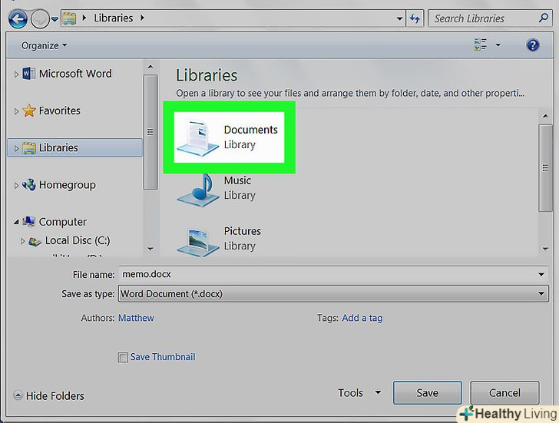Select Homegroup in navigation pane

pos(68,185)
